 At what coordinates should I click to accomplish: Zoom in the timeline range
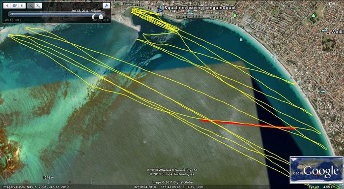[38, 6]
